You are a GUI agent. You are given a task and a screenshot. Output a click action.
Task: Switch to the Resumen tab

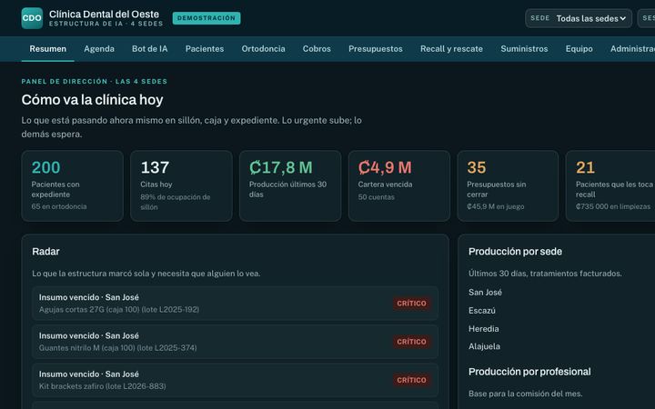point(47,49)
